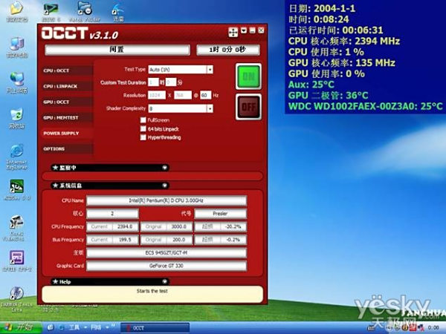Switch to the GPU : MEMTEST tab

tap(67, 117)
